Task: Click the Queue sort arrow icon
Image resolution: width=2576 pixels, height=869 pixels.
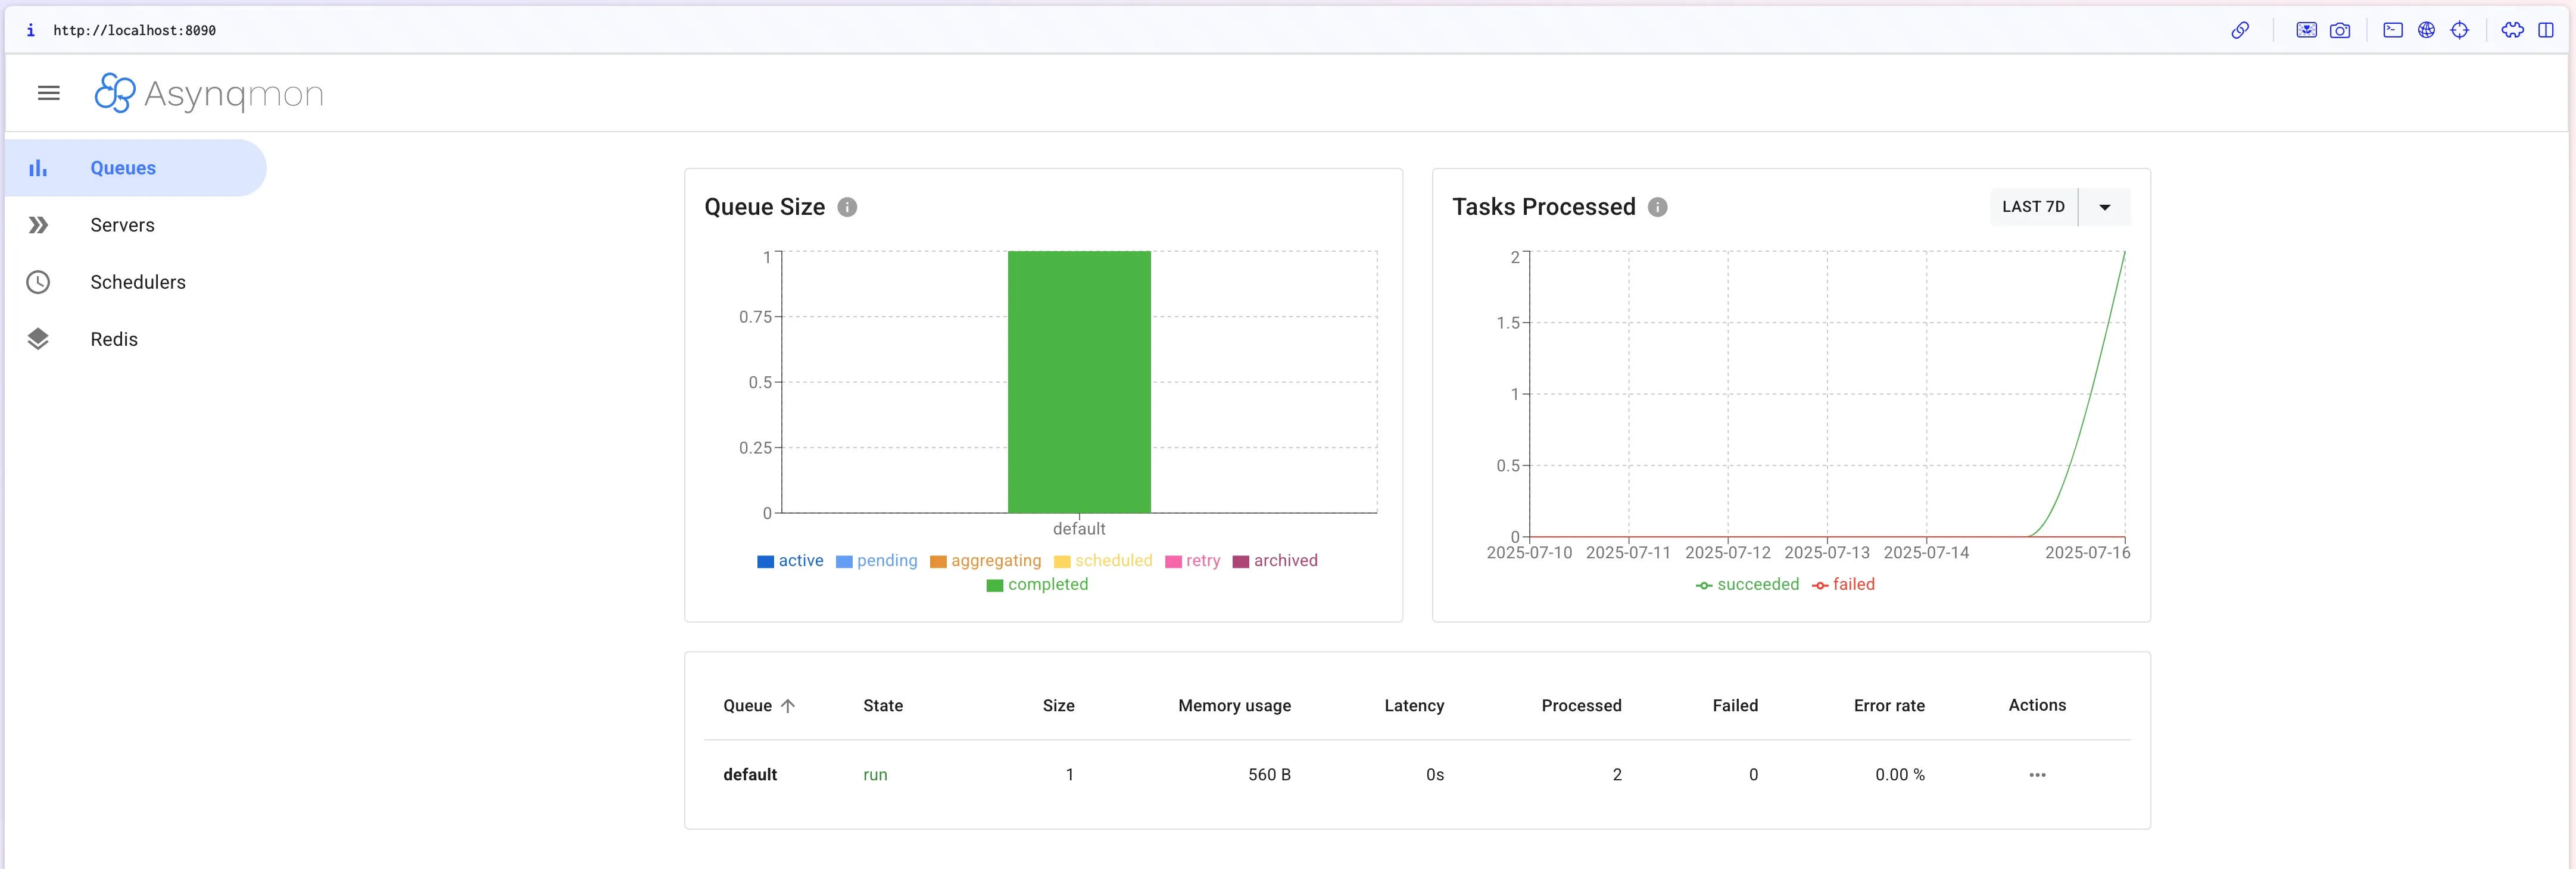Action: tap(788, 706)
